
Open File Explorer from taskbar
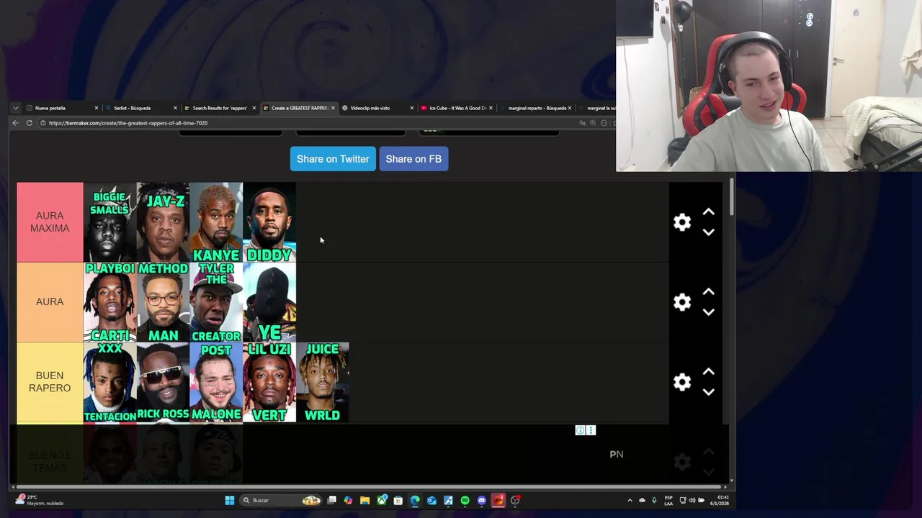click(364, 500)
